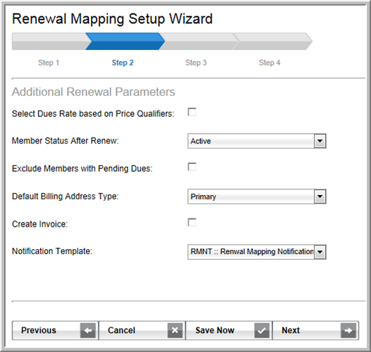The height and width of the screenshot is (352, 371).
Task: Enable Select Dues Rate based on Price Qualifiers
Action: (192, 112)
